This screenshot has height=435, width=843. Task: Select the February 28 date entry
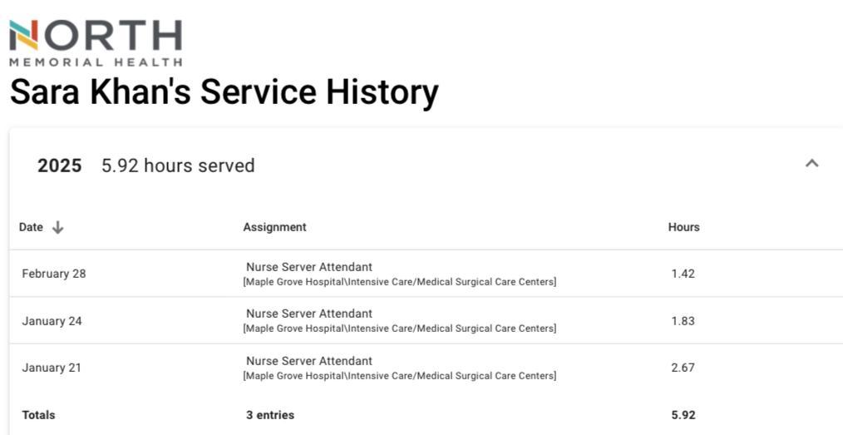[54, 274]
